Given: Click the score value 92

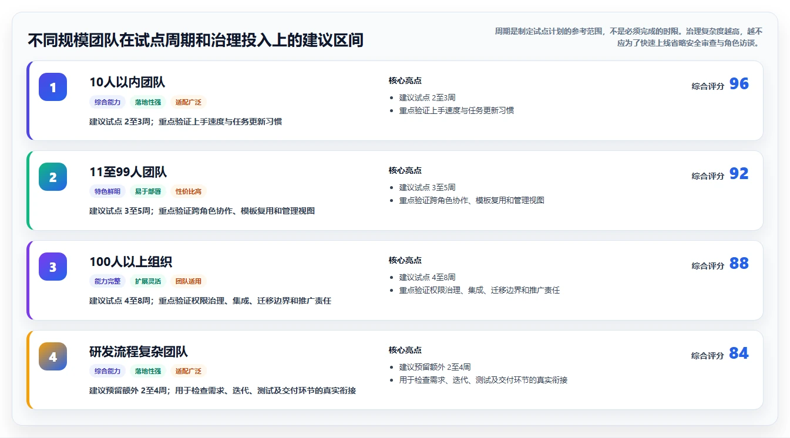Looking at the screenshot, I should pyautogui.click(x=739, y=174).
